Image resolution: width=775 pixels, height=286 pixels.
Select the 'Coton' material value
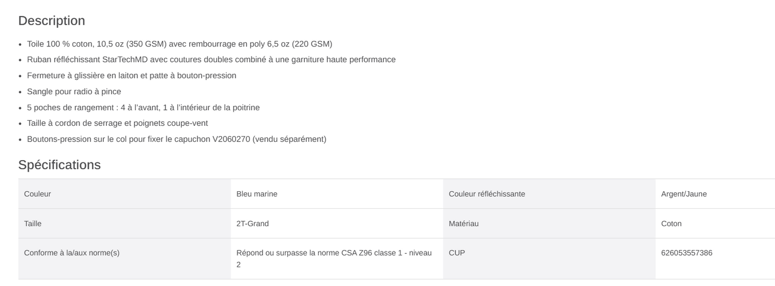point(671,224)
